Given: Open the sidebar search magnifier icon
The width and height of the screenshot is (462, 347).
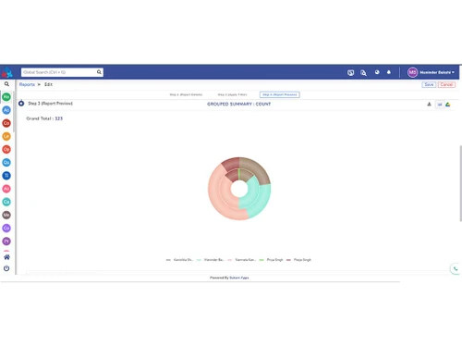Looking at the screenshot, I should (6, 84).
